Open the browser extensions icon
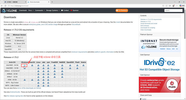Viewport: 186px width, 100px height. (170, 6)
